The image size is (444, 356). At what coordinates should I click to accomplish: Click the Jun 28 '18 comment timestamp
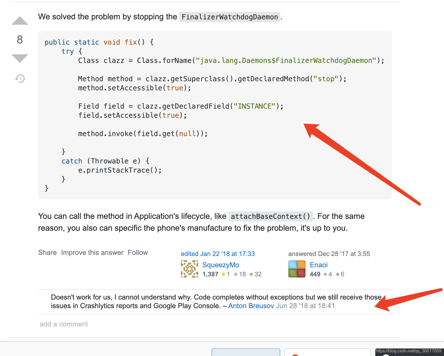pyautogui.click(x=305, y=305)
